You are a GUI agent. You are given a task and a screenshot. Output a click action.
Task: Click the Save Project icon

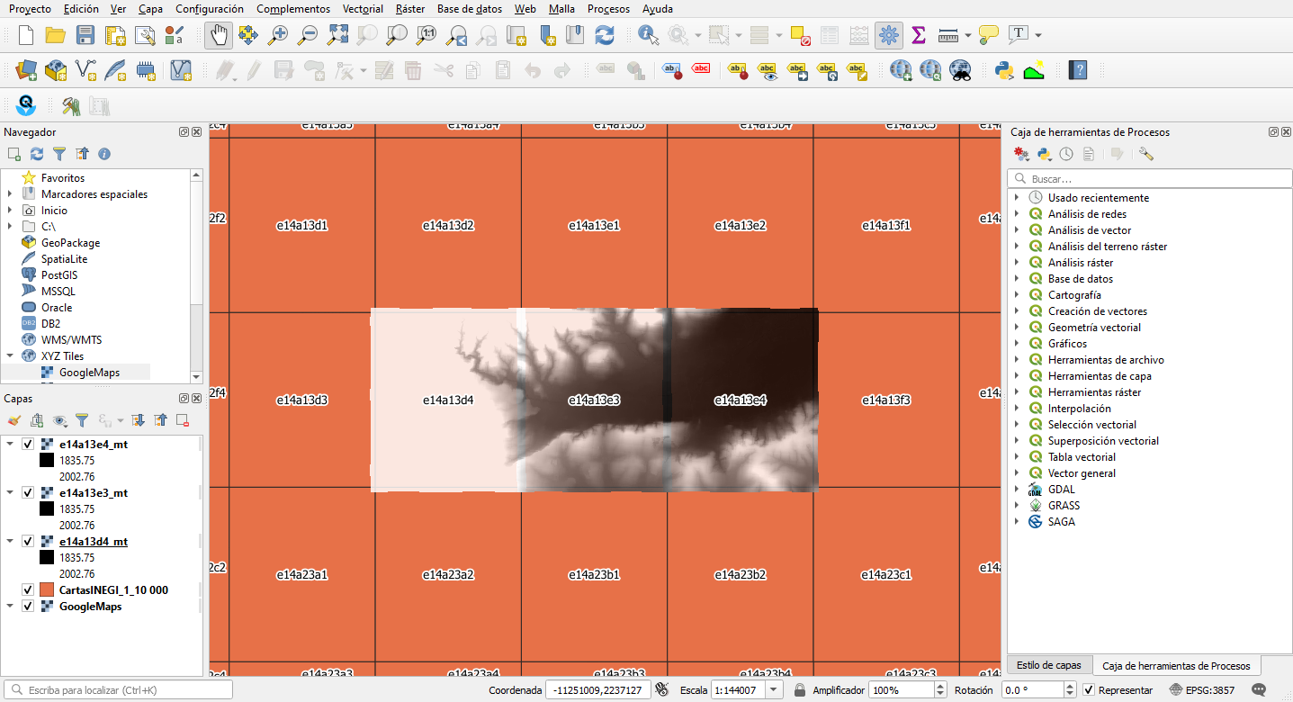85,35
